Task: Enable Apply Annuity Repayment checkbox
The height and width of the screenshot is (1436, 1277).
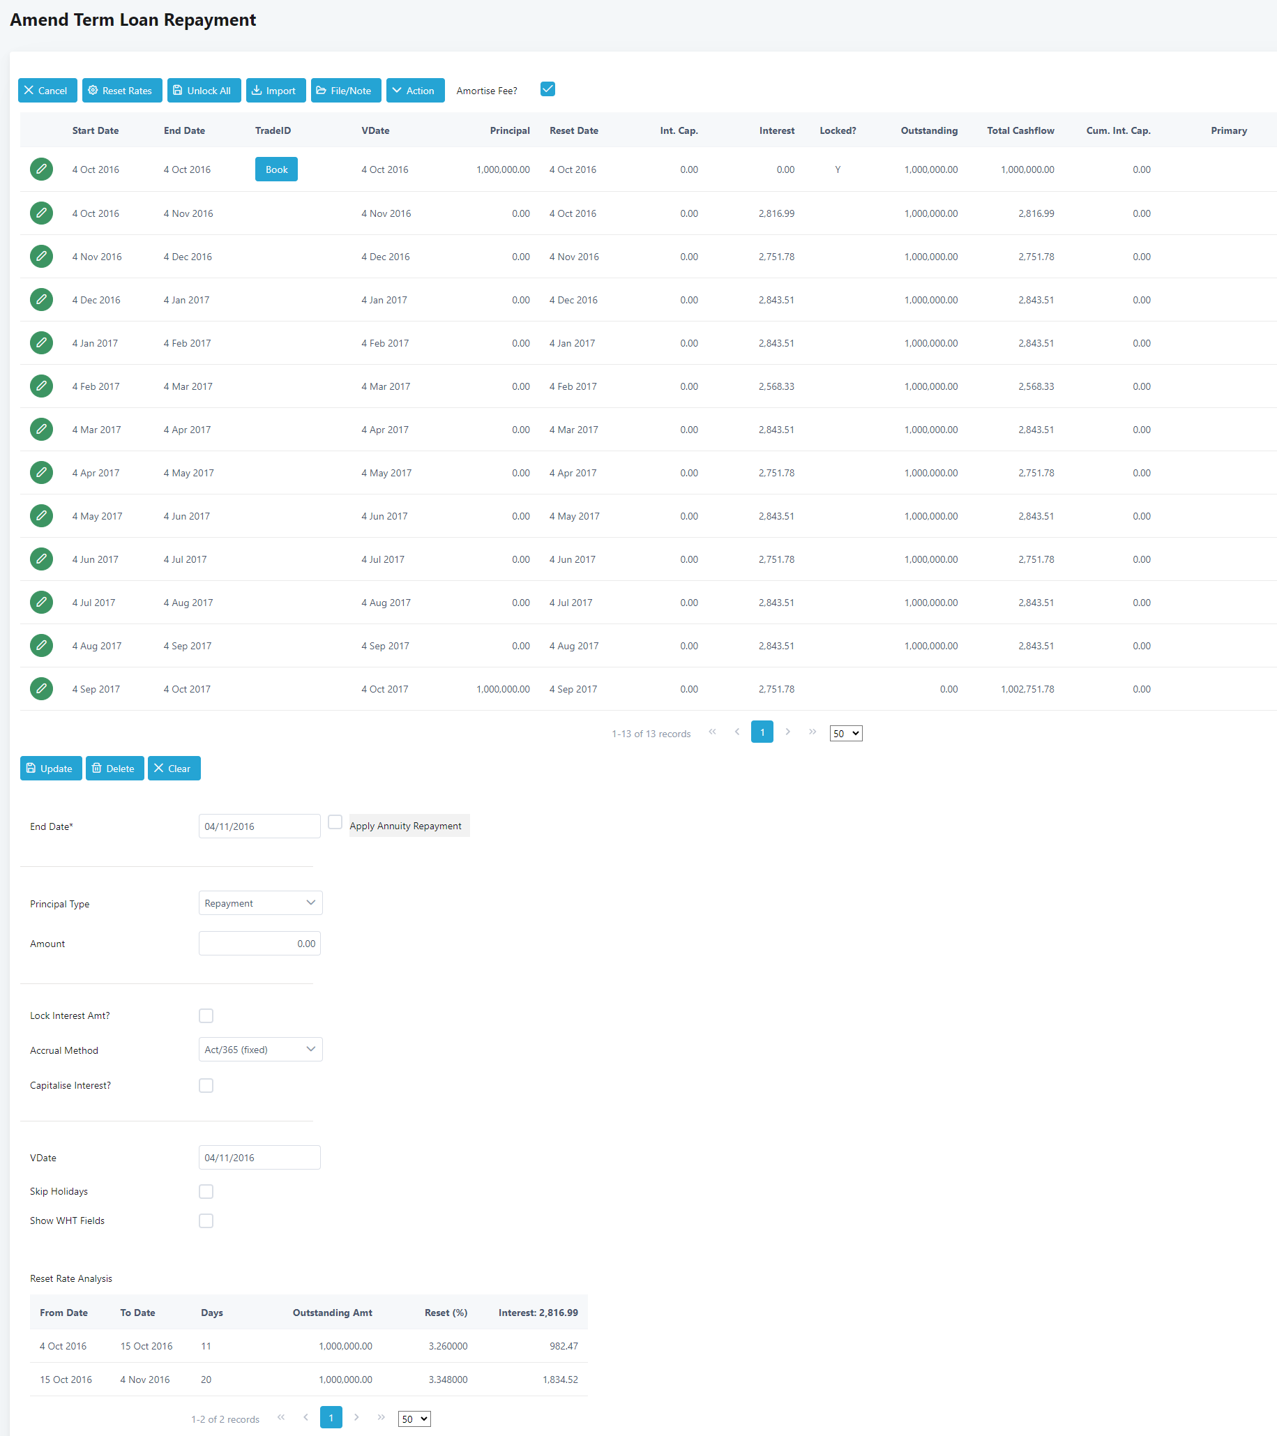Action: pos(335,823)
